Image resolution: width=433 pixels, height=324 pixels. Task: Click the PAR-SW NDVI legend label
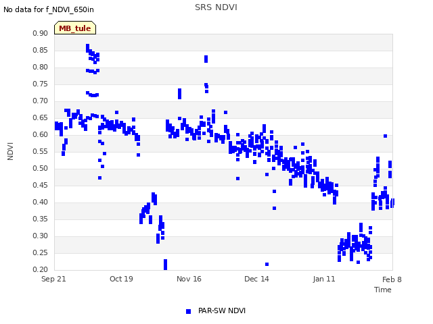222,310
